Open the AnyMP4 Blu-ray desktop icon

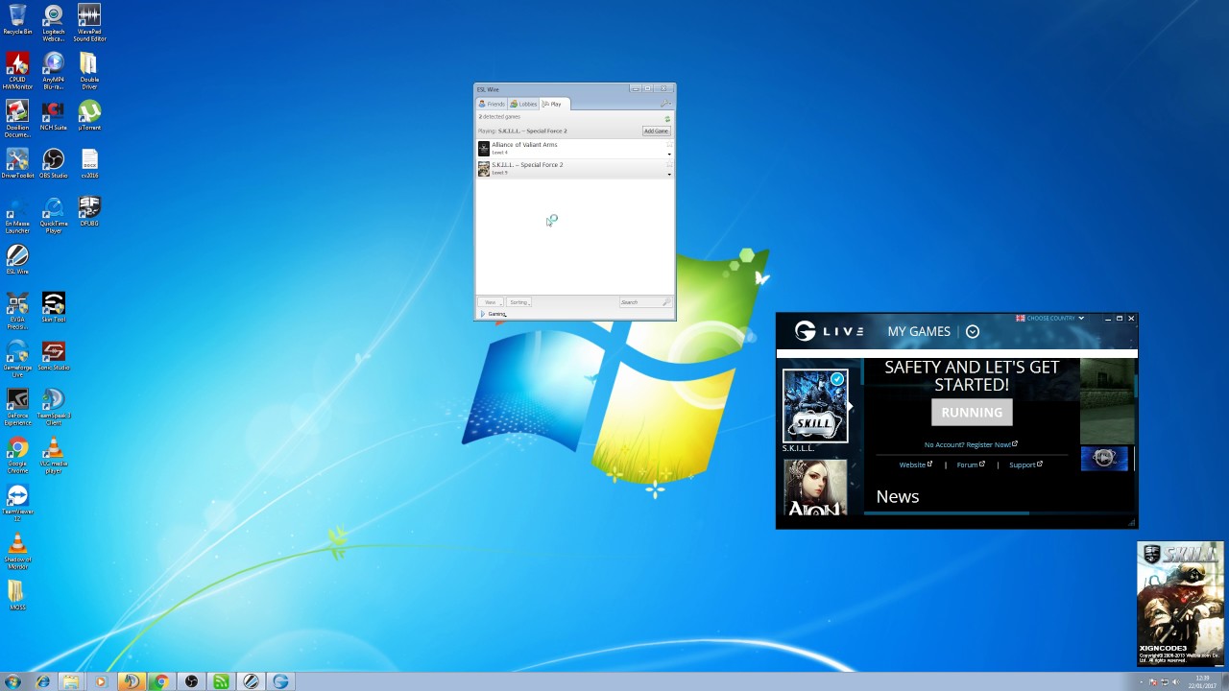54,71
